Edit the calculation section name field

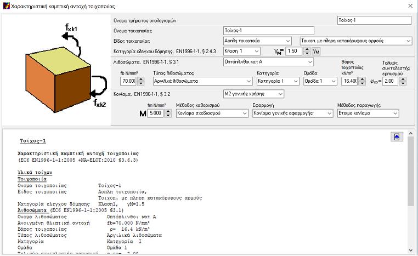tap(374, 20)
